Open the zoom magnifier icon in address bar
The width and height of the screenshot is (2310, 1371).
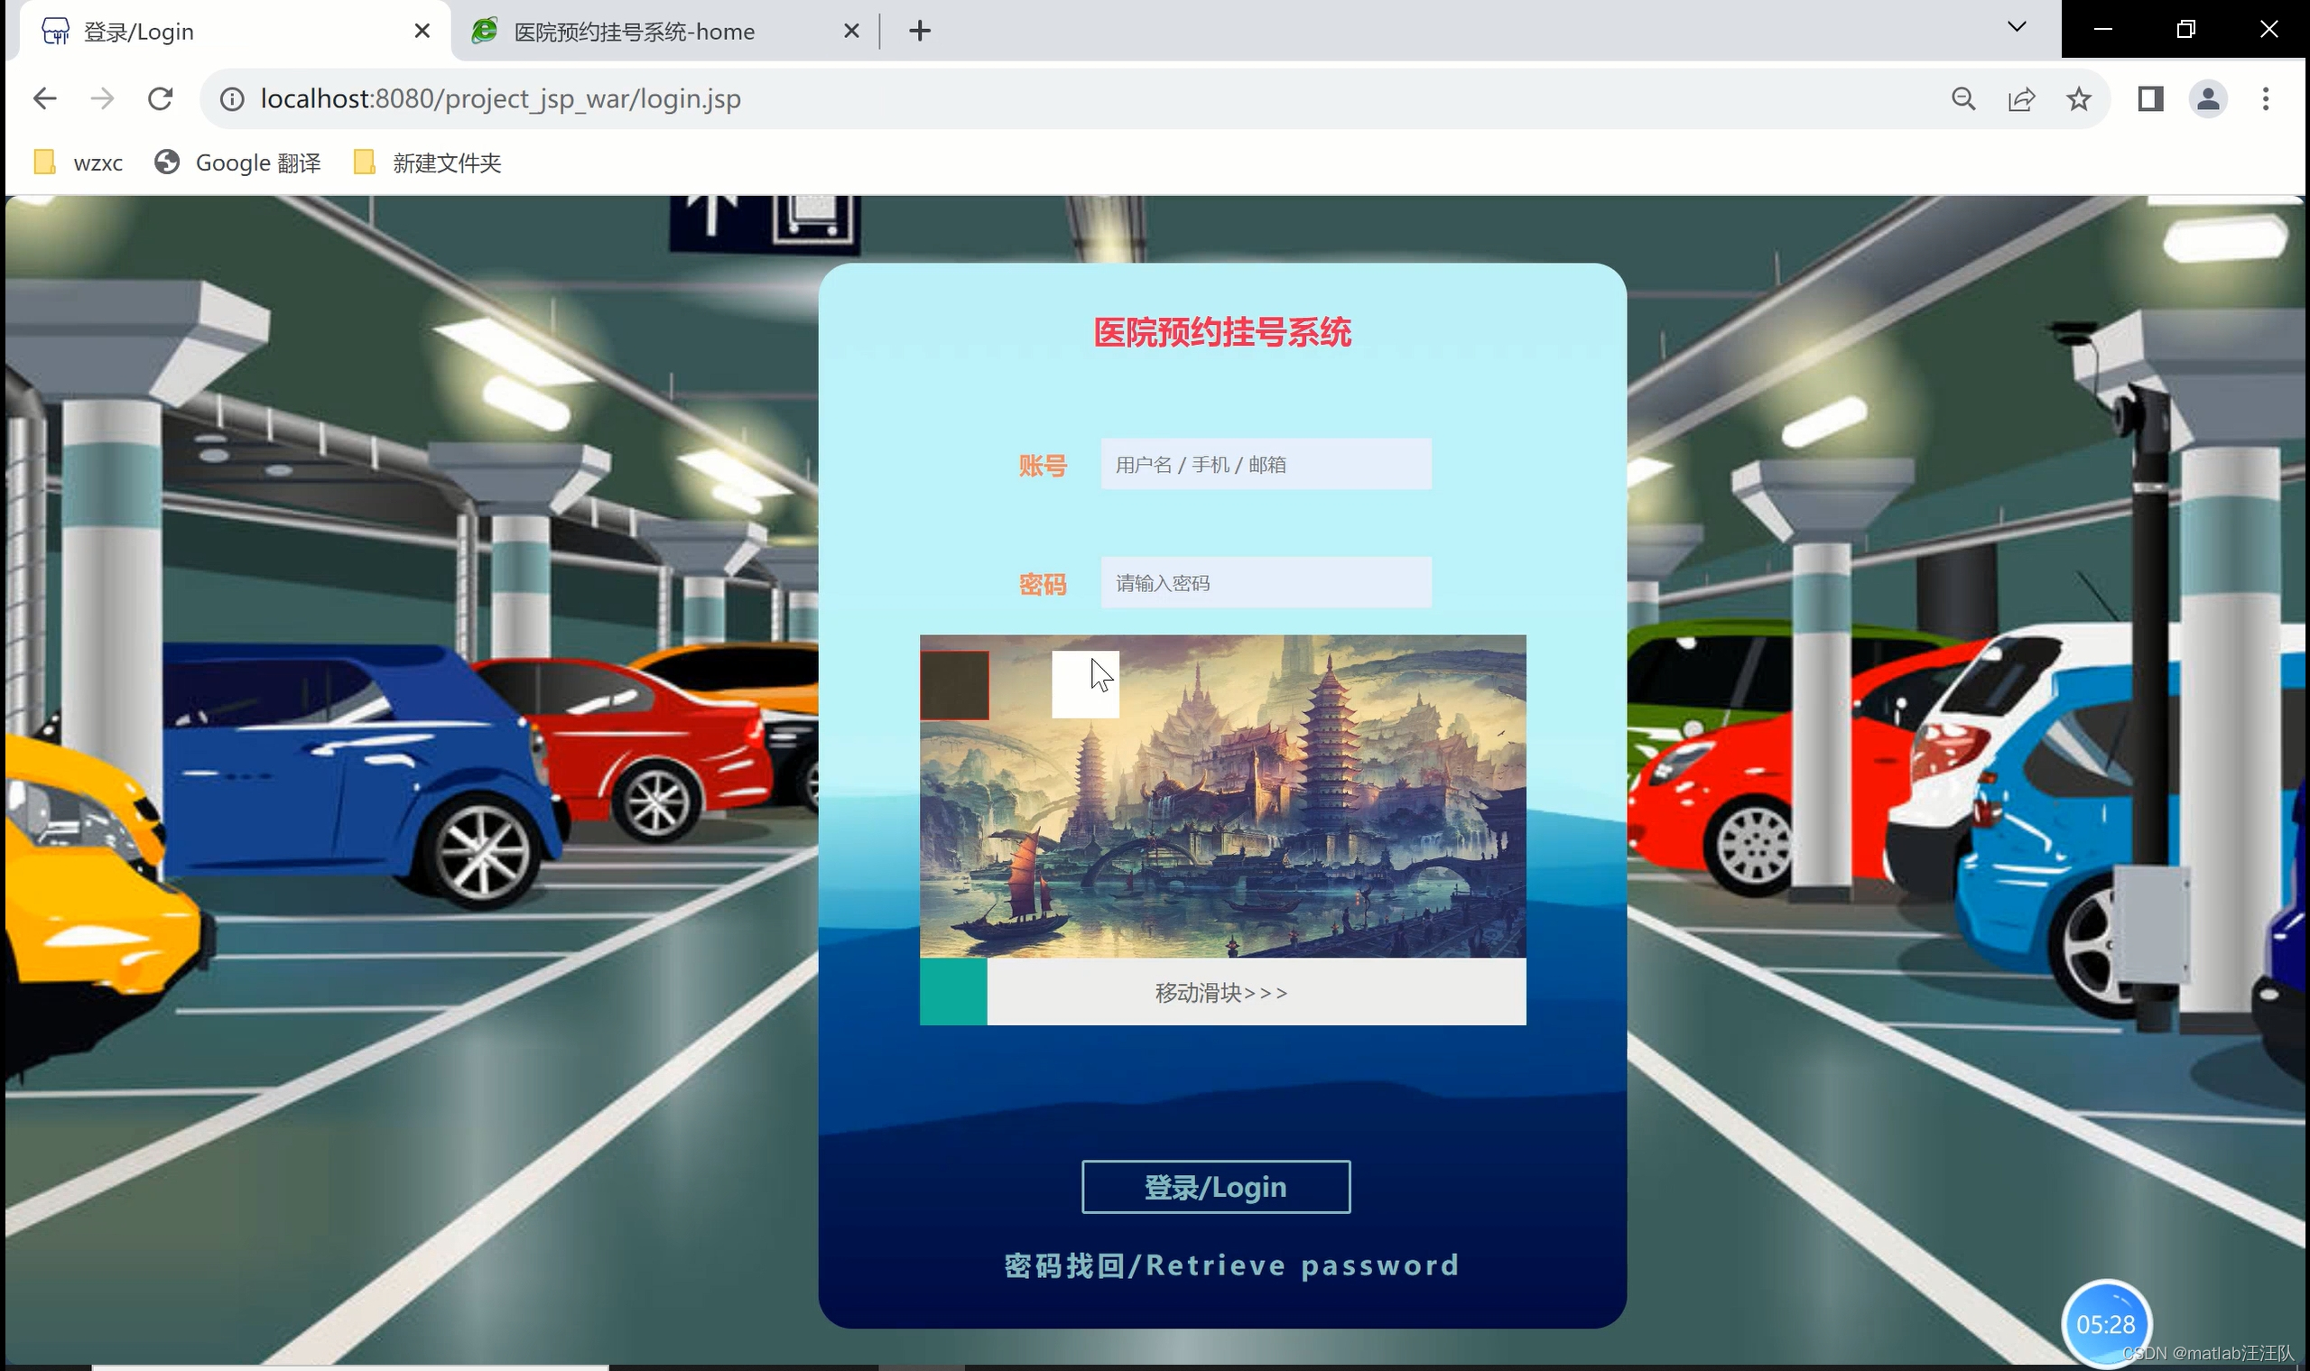tap(1963, 99)
